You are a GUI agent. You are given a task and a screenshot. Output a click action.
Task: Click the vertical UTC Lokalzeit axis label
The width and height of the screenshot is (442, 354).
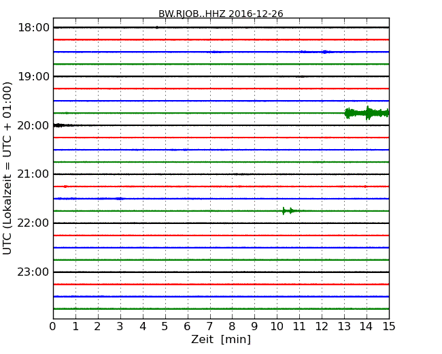coord(7,168)
